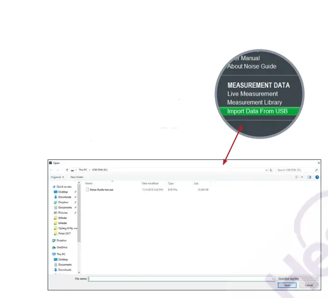
Task: Select the Dropbox node above OneDrive
Action: pyautogui.click(x=62, y=241)
